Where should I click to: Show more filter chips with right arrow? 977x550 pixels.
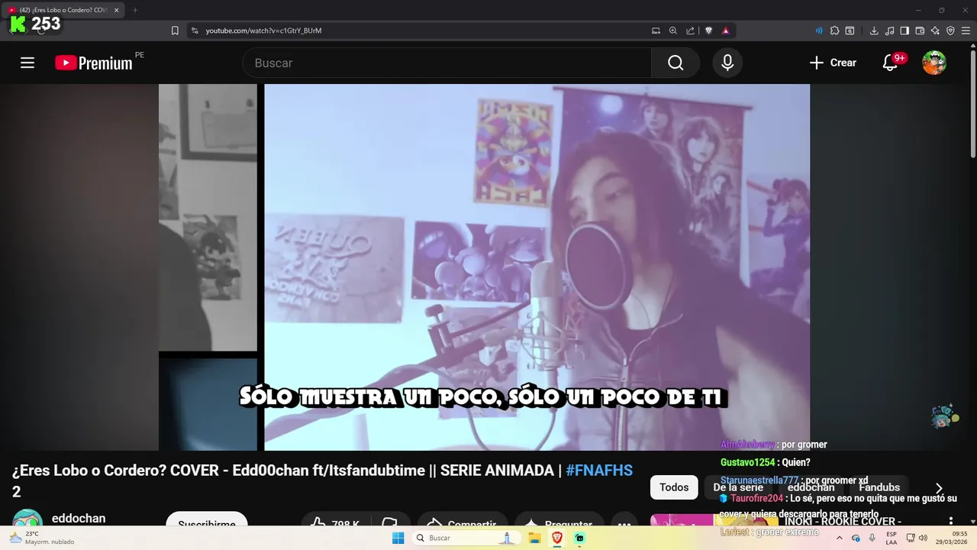pos(939,488)
